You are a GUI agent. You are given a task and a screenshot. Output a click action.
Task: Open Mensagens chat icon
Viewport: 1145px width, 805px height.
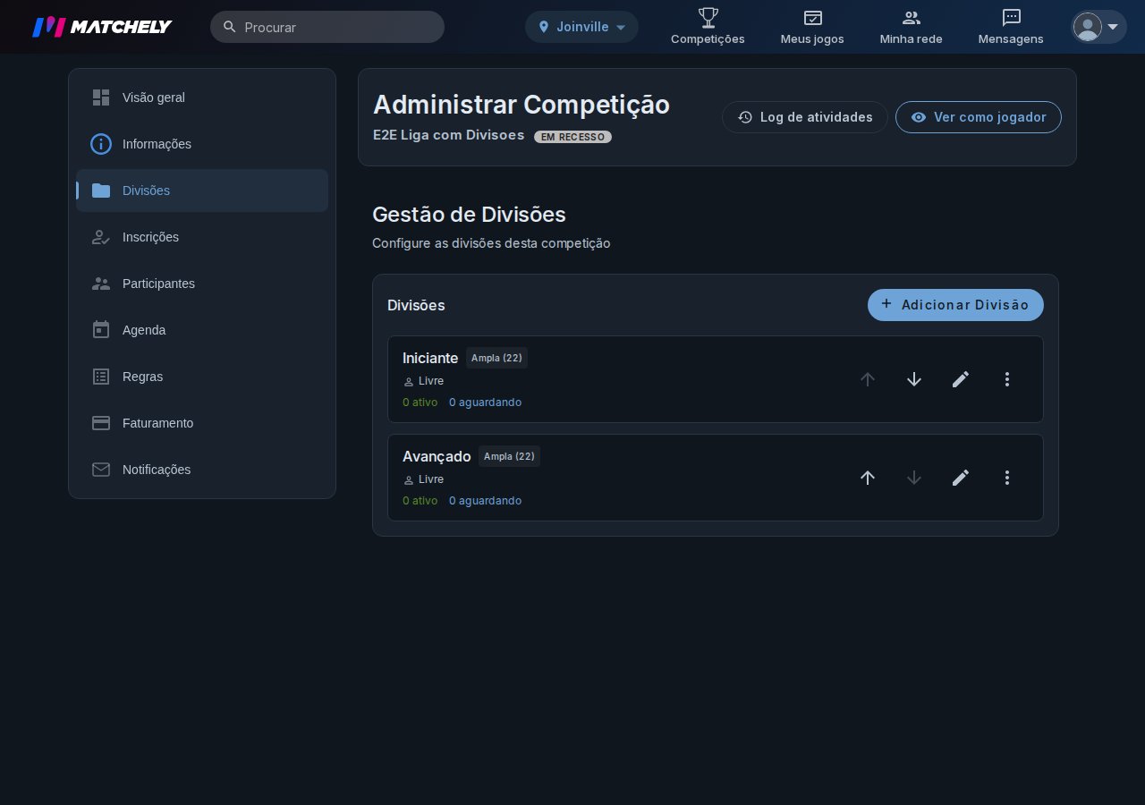coord(1012,17)
